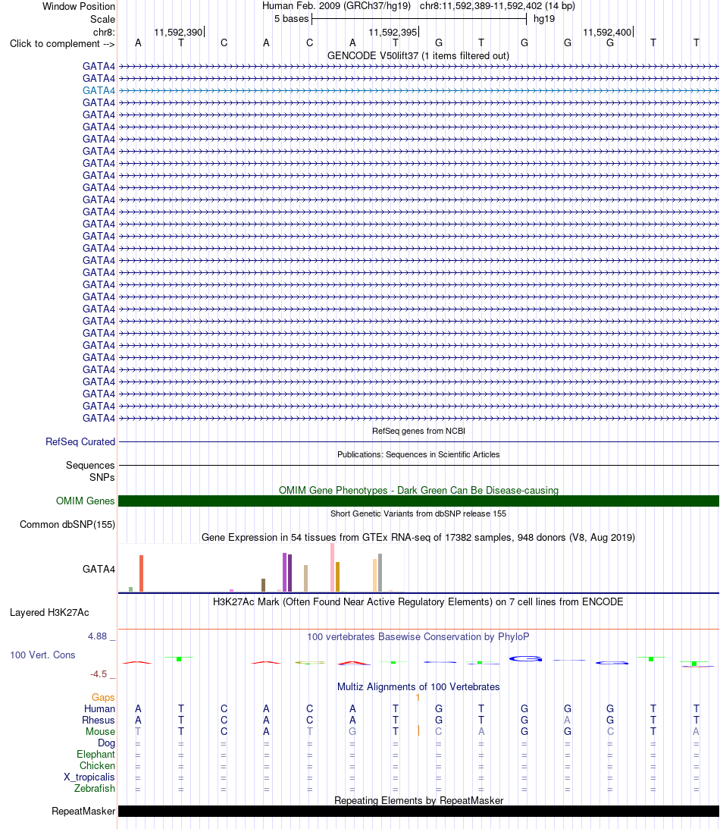Click 'RefSeq genes from NCBI' title
The height and width of the screenshot is (829, 720).
[418, 431]
